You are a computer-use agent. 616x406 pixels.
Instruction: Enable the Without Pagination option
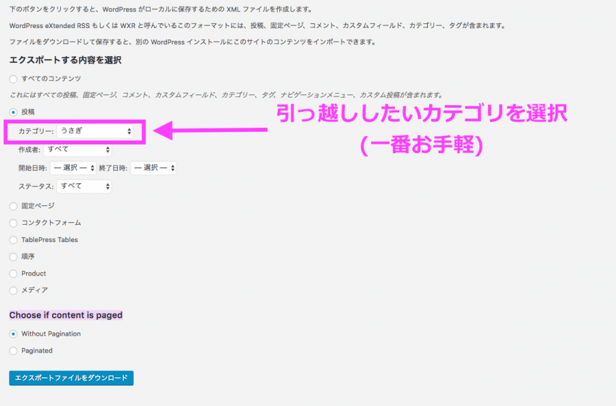click(x=13, y=334)
